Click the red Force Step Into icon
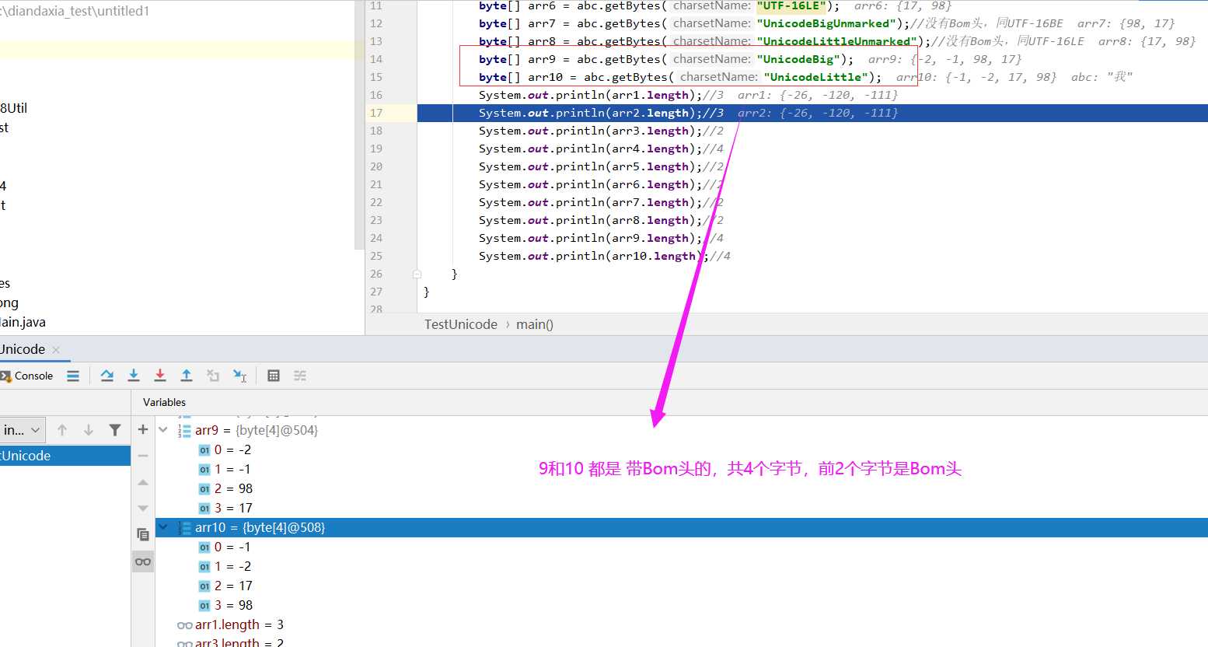The image size is (1208, 647). pyautogui.click(x=160, y=376)
